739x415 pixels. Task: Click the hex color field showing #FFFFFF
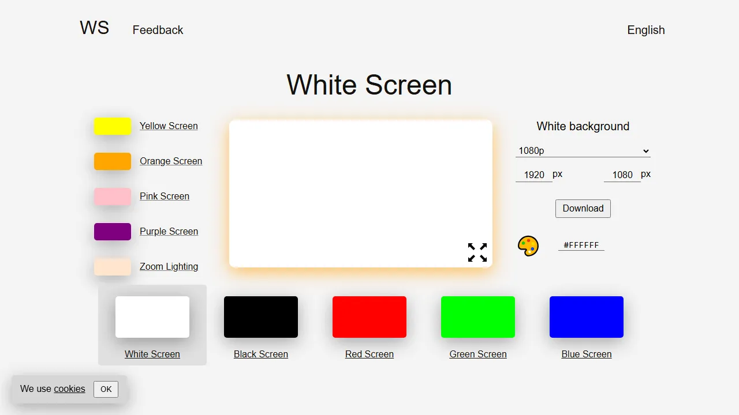(x=581, y=245)
